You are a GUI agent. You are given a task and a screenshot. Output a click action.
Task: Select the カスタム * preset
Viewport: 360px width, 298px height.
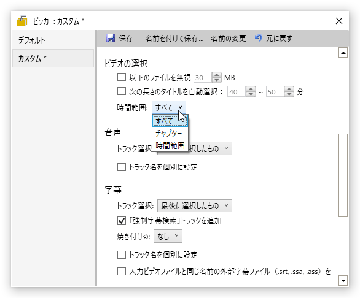[53, 58]
